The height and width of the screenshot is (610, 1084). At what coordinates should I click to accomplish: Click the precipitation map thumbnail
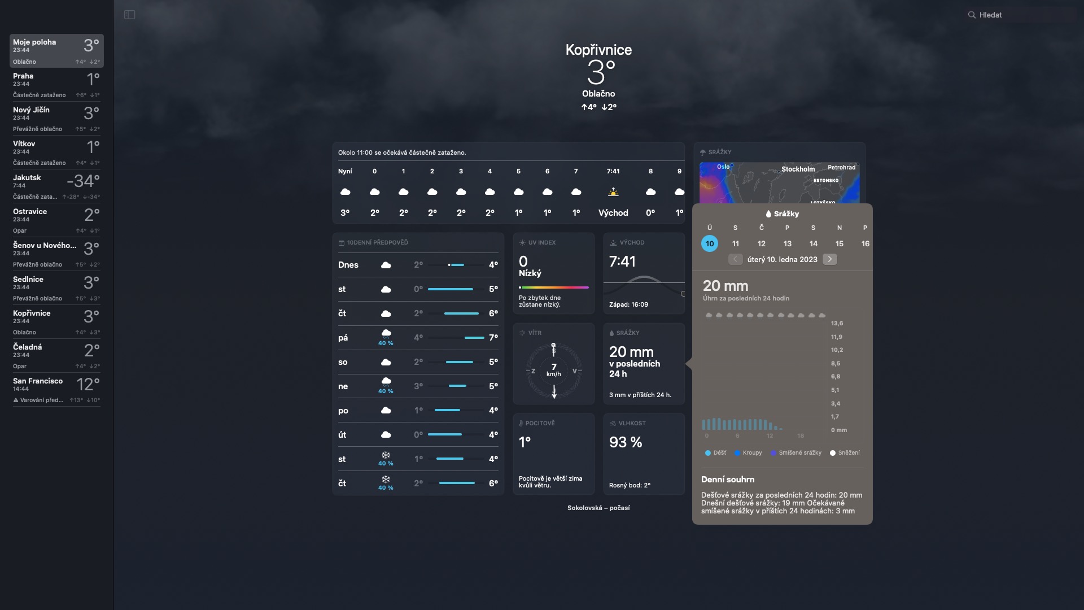pos(779,182)
